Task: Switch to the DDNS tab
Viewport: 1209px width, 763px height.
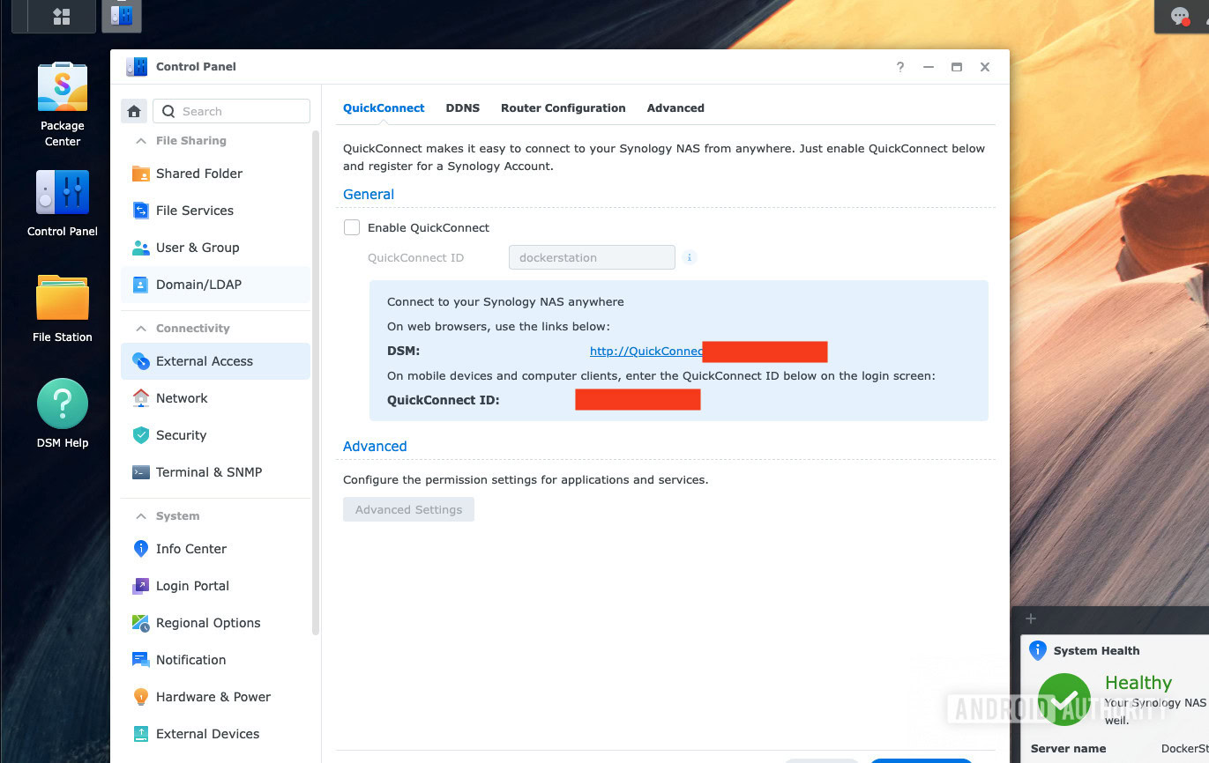Action: pyautogui.click(x=462, y=108)
